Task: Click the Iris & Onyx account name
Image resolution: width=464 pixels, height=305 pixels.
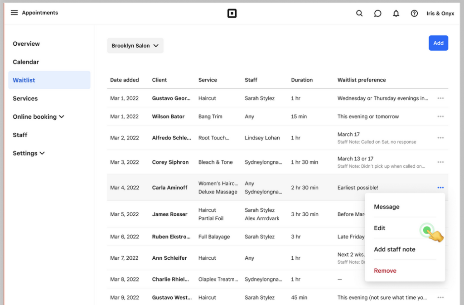Action: [x=440, y=13]
